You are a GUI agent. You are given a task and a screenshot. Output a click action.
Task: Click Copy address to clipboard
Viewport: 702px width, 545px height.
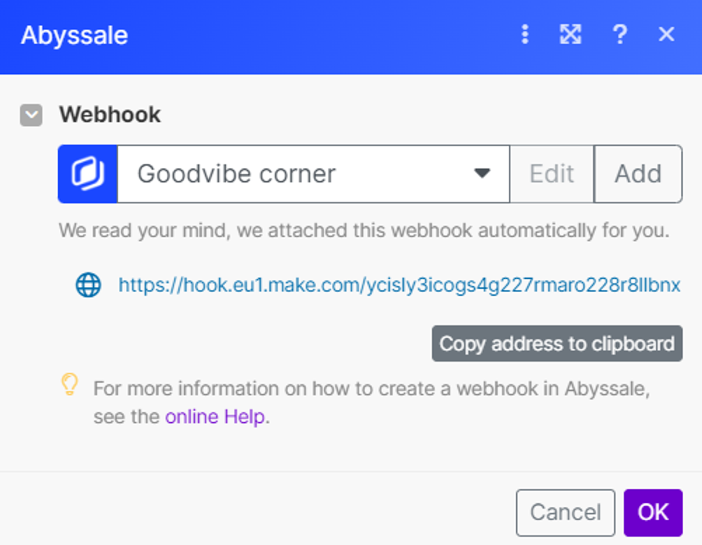[x=557, y=344]
